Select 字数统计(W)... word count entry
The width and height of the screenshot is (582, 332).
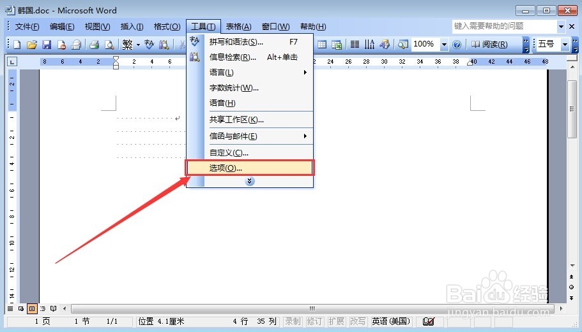point(250,88)
